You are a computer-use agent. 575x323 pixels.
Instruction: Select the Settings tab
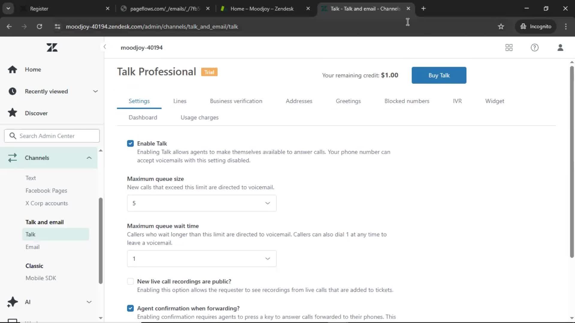[x=139, y=101]
